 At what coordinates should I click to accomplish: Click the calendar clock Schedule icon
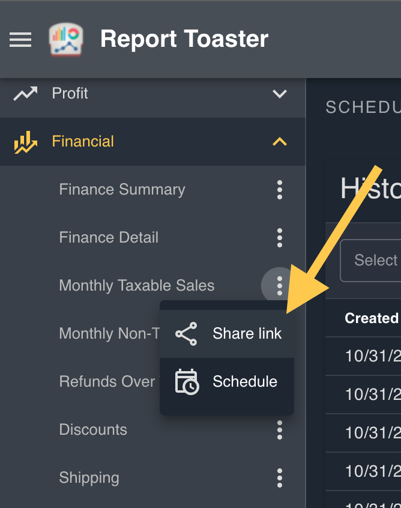point(187,382)
